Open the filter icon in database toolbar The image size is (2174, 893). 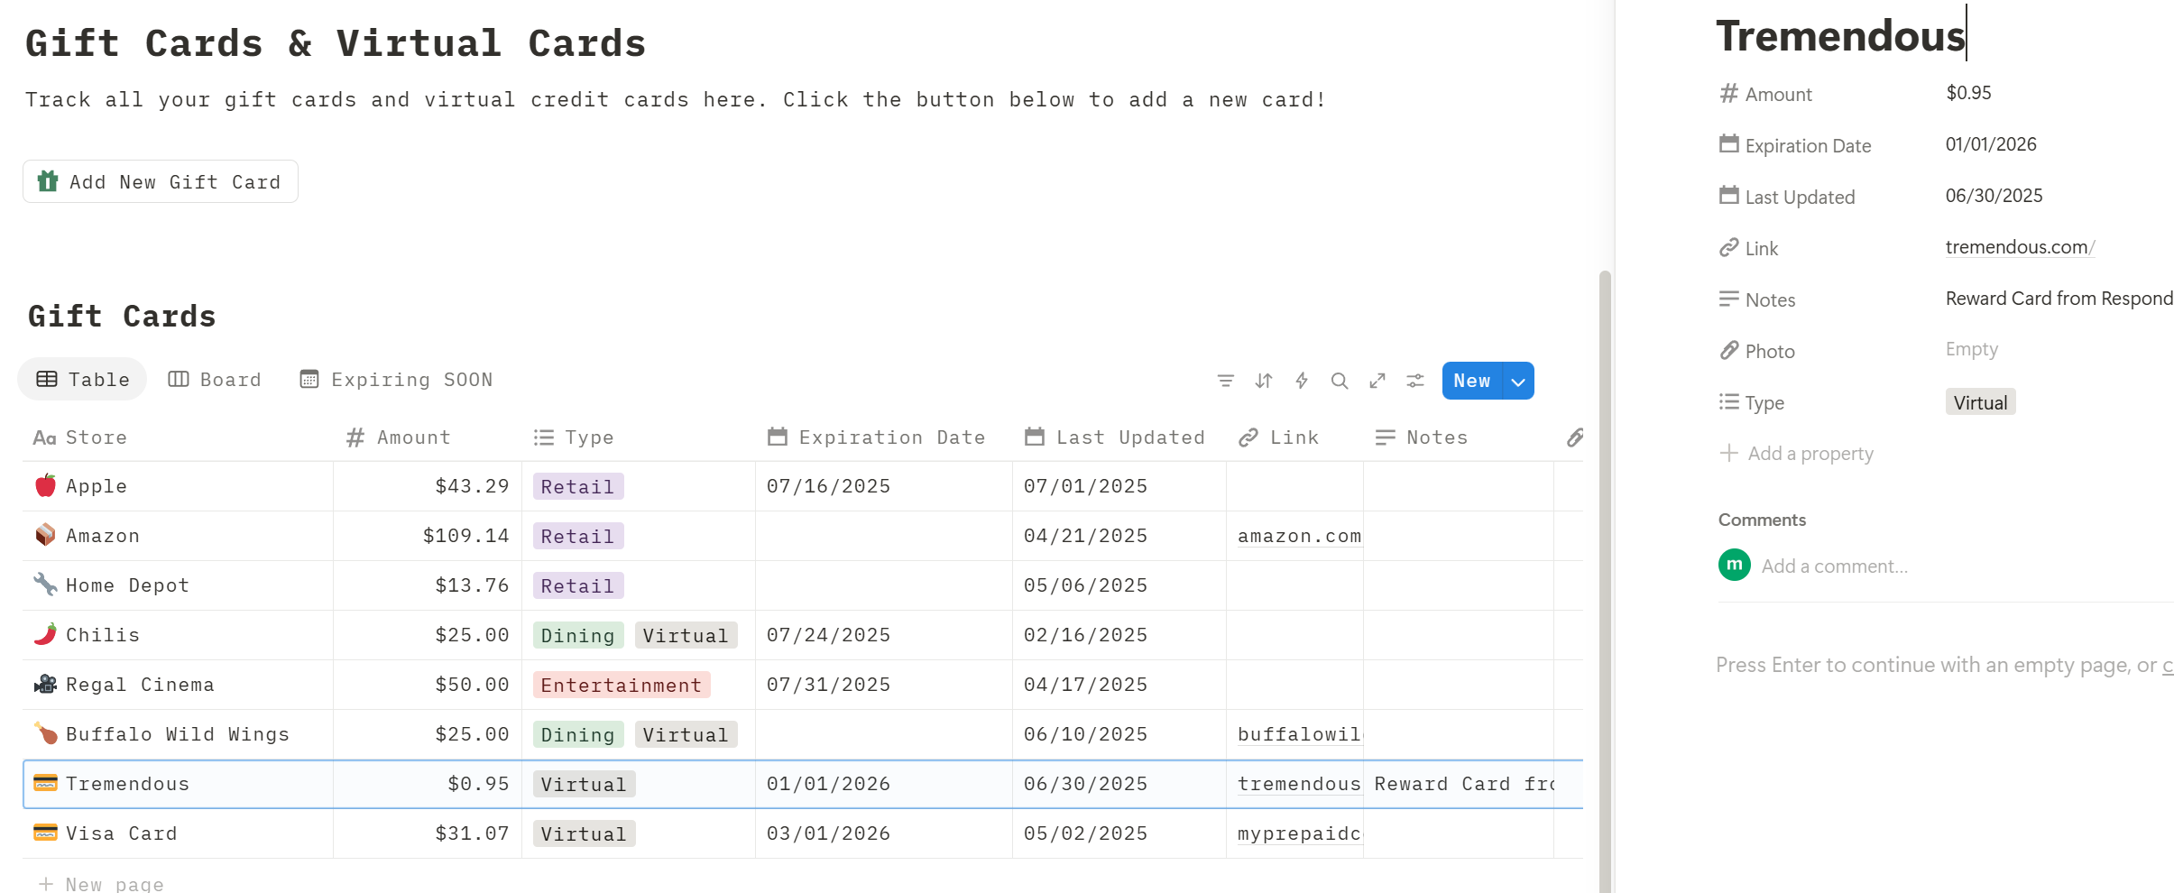tap(1225, 381)
